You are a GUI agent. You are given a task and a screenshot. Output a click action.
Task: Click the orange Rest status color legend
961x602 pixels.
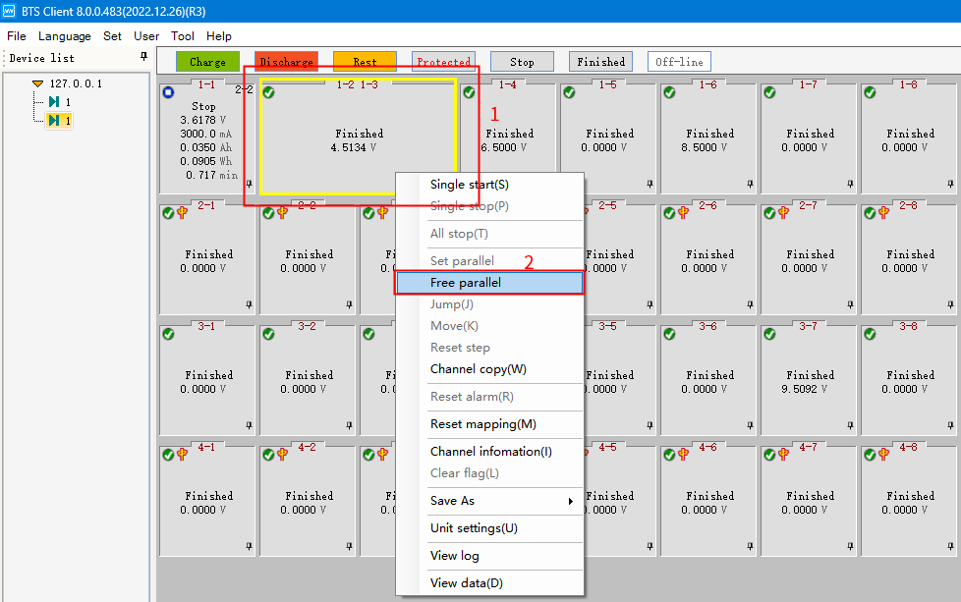pyautogui.click(x=365, y=62)
